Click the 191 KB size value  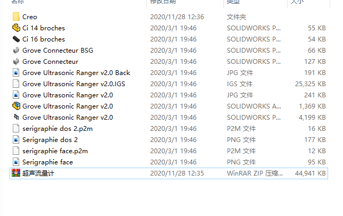pos(315,73)
